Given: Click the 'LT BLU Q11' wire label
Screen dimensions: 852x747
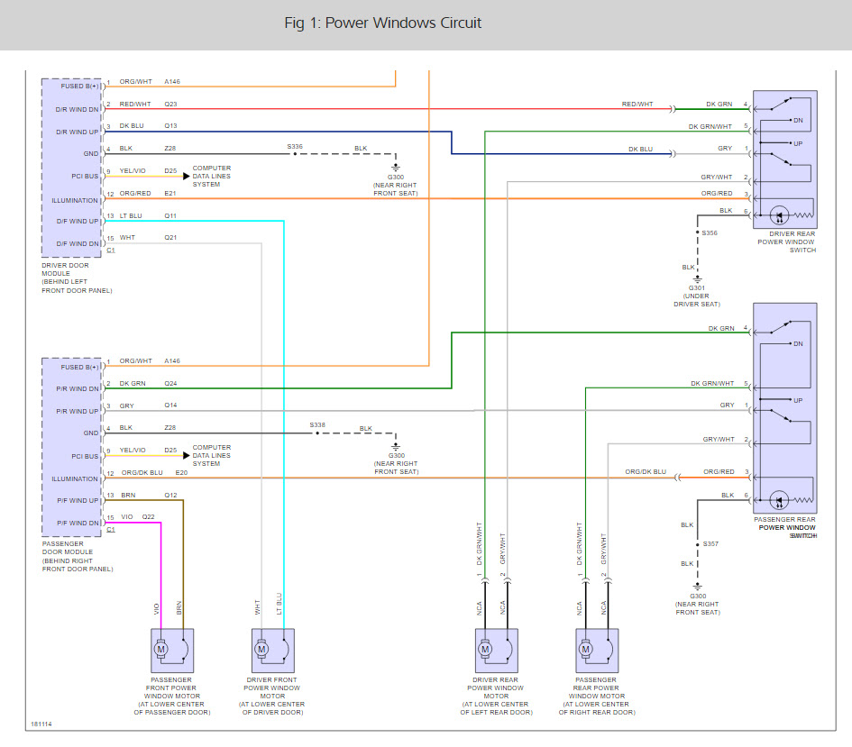Looking at the screenshot, I should 148,215.
